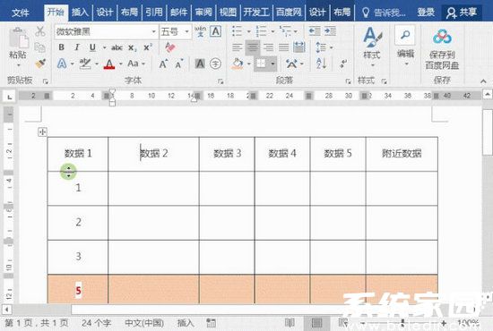Click the table move handle icon
493x331 pixels.
point(42,132)
